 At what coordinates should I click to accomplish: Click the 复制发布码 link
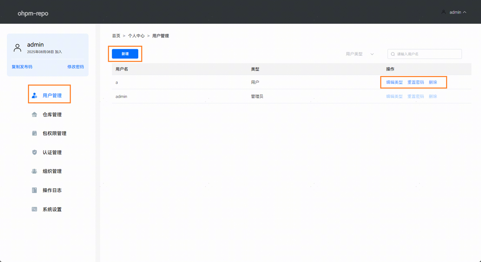22,67
